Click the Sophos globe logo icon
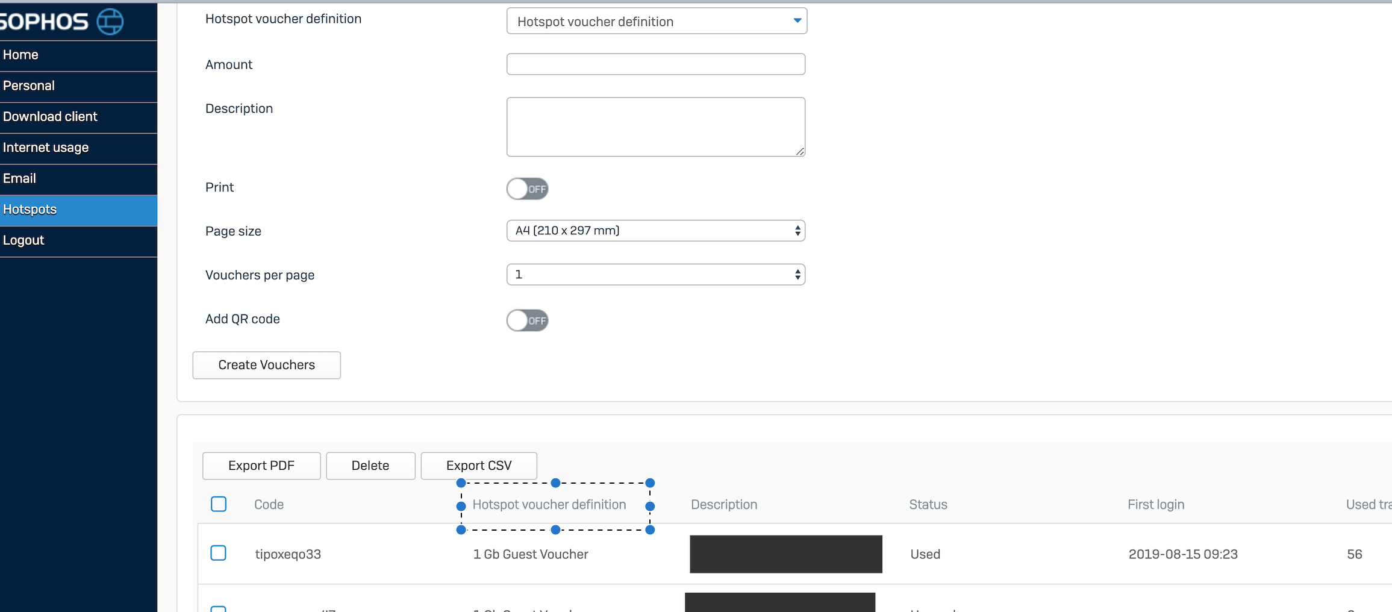 [x=110, y=22]
